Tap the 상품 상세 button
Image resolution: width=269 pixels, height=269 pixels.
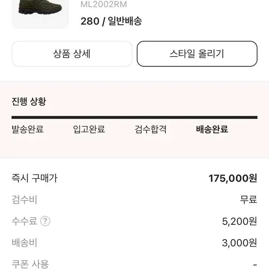[x=72, y=54]
